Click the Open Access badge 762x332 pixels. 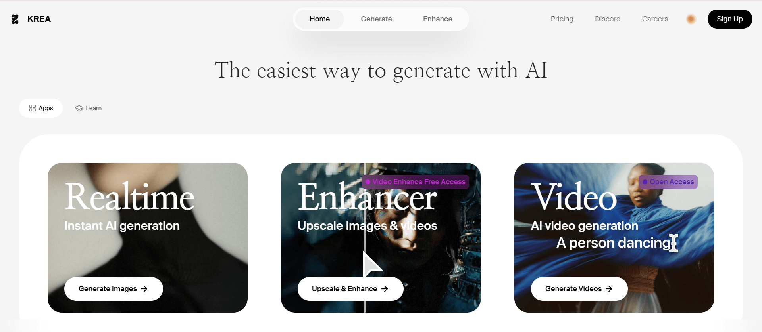coord(668,182)
